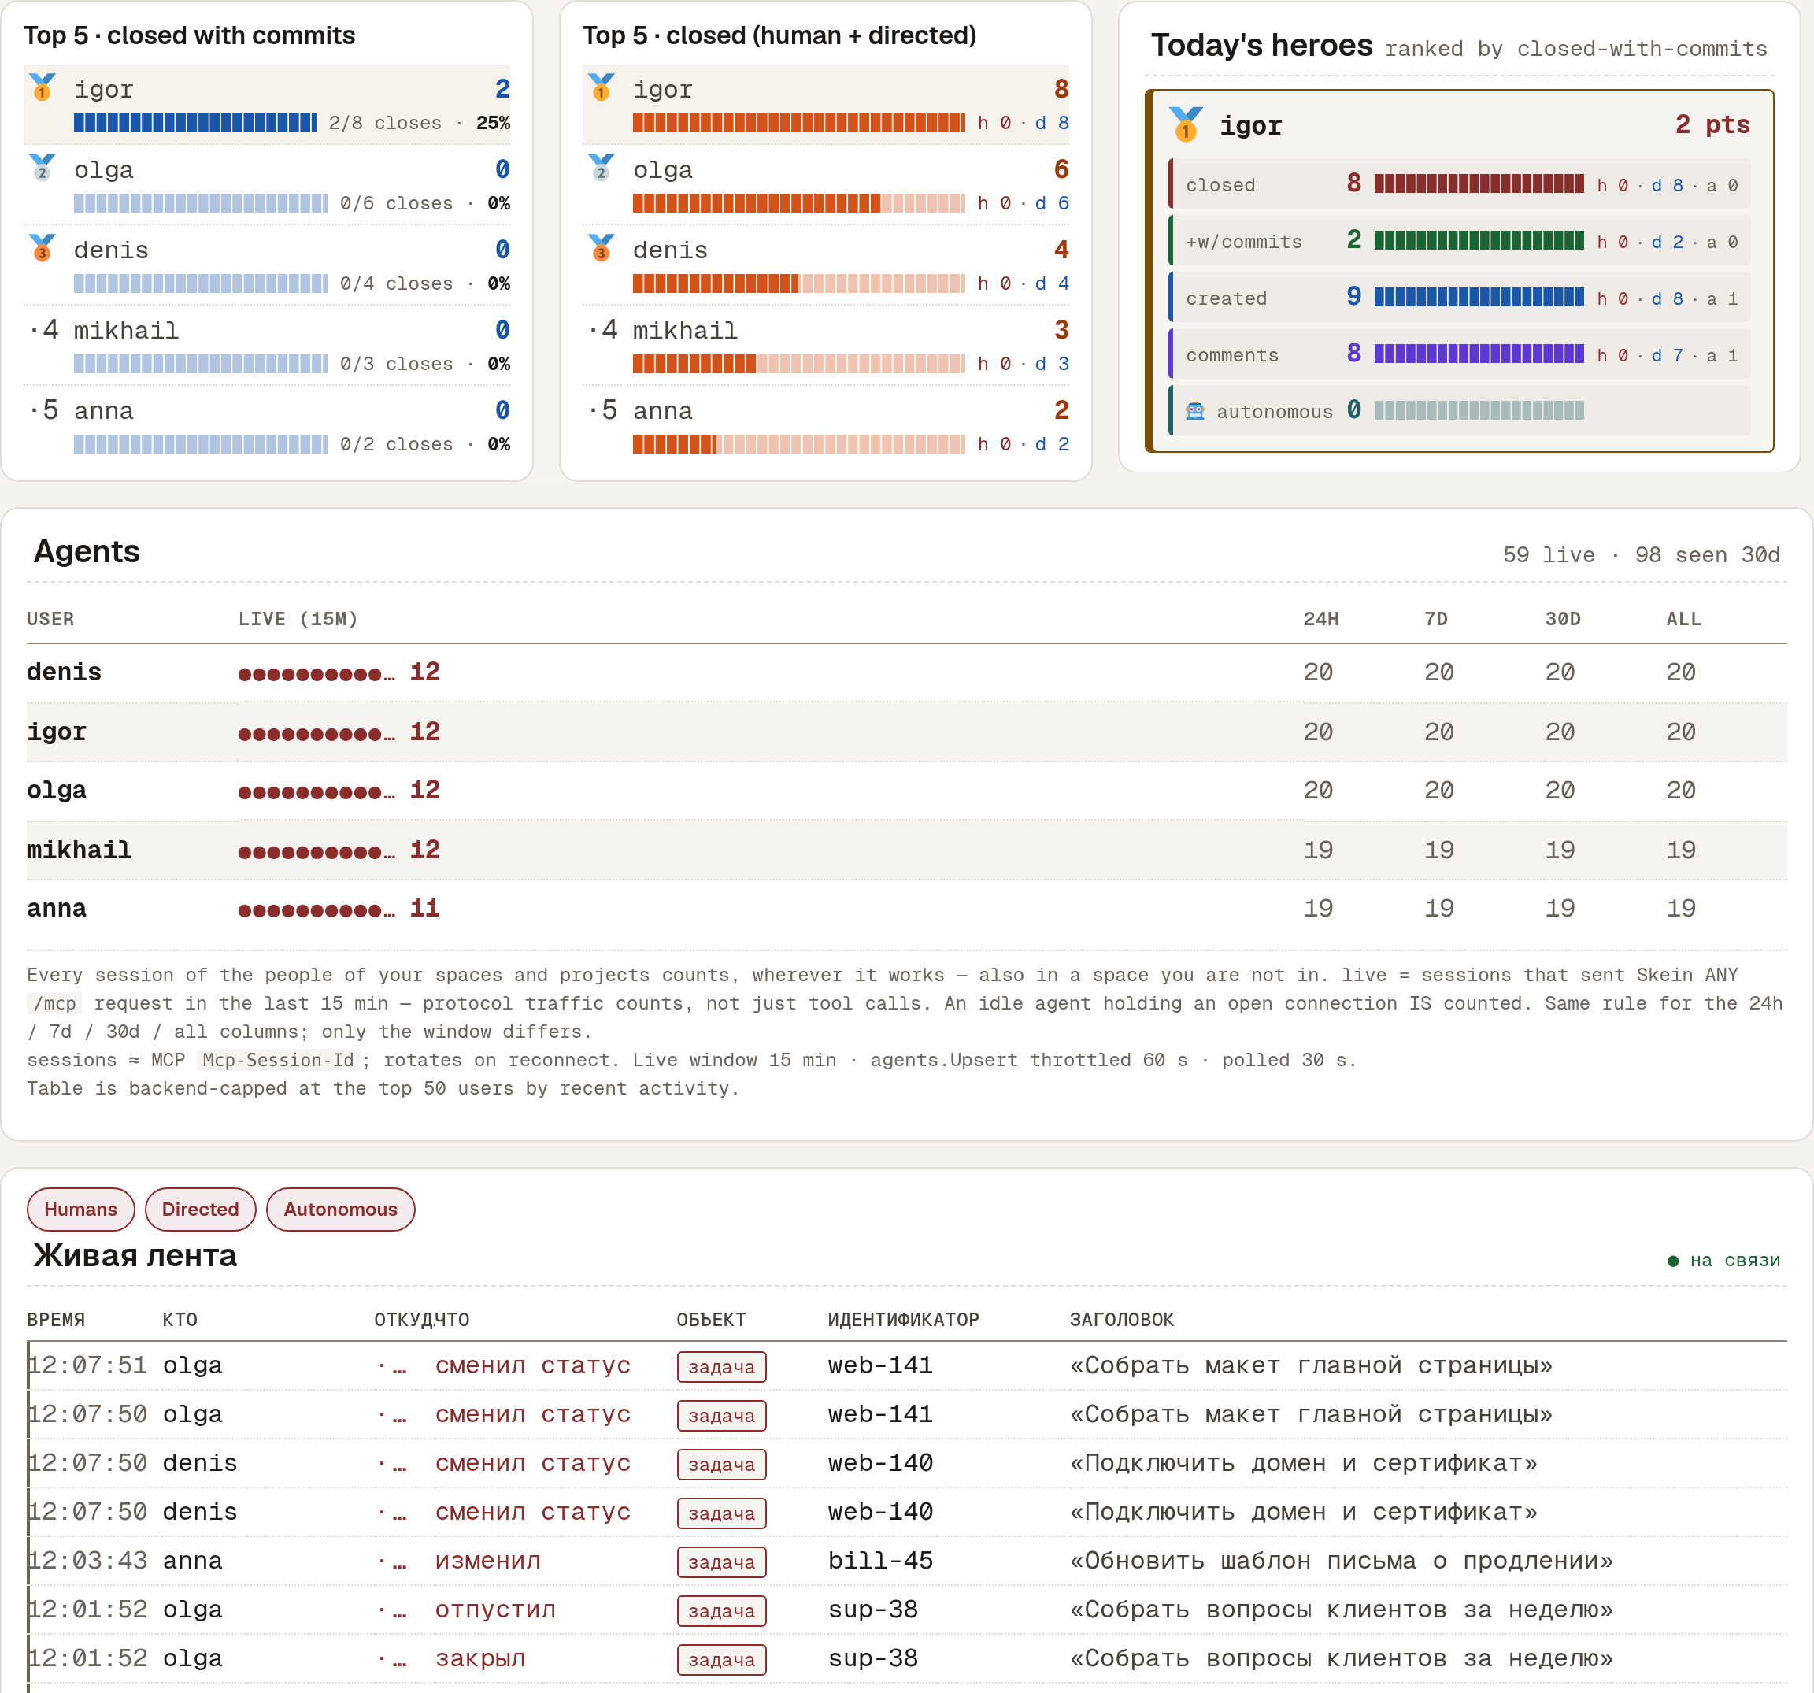The height and width of the screenshot is (1693, 1814).
Task: Click the LIVE (15M) column header
Action: (x=298, y=619)
